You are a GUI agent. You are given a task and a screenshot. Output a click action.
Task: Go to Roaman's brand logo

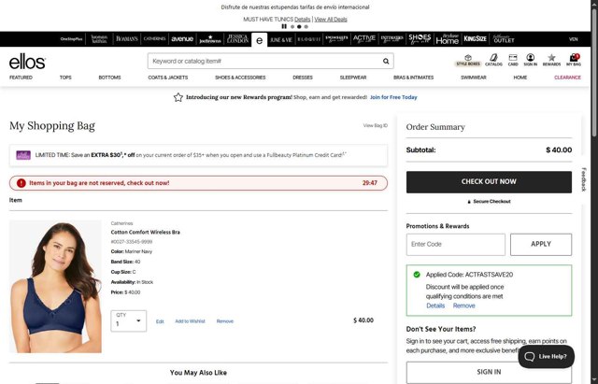pyautogui.click(x=127, y=39)
